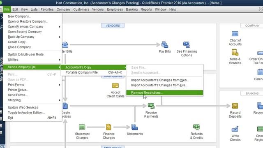Click Accept Credit Cards icon

pos(115,86)
